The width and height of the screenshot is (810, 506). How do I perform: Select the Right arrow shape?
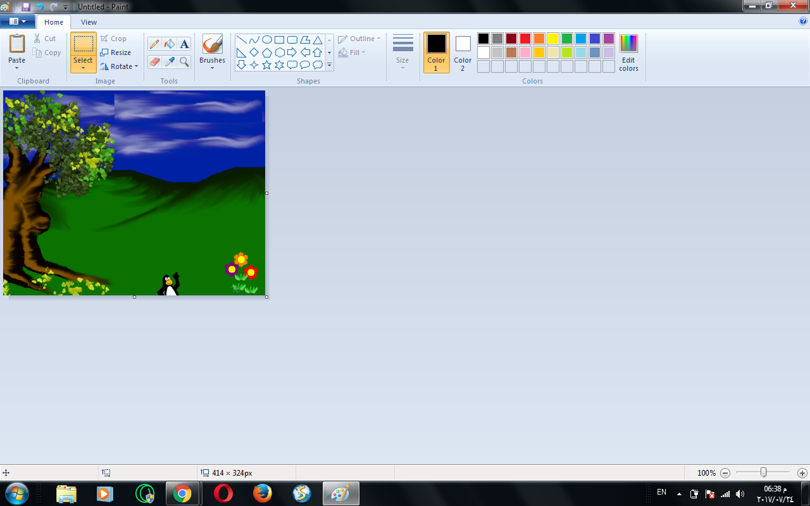point(292,52)
